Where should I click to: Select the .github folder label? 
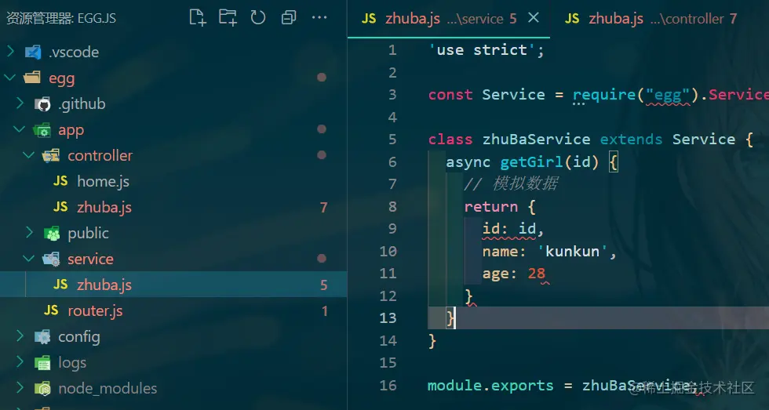tap(82, 103)
